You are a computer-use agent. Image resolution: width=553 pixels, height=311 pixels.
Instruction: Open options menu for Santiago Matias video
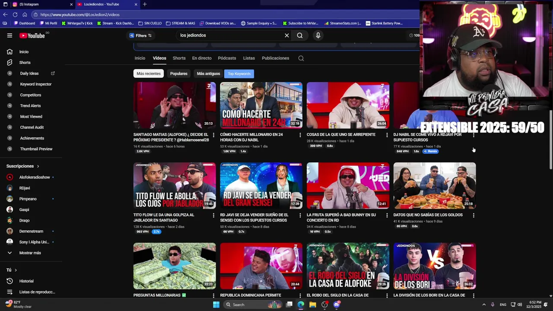(x=213, y=135)
